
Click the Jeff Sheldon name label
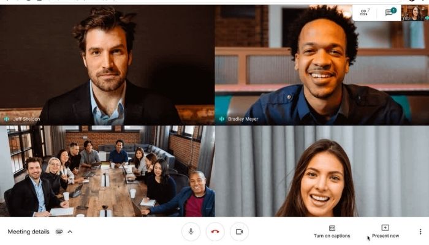tap(26, 119)
